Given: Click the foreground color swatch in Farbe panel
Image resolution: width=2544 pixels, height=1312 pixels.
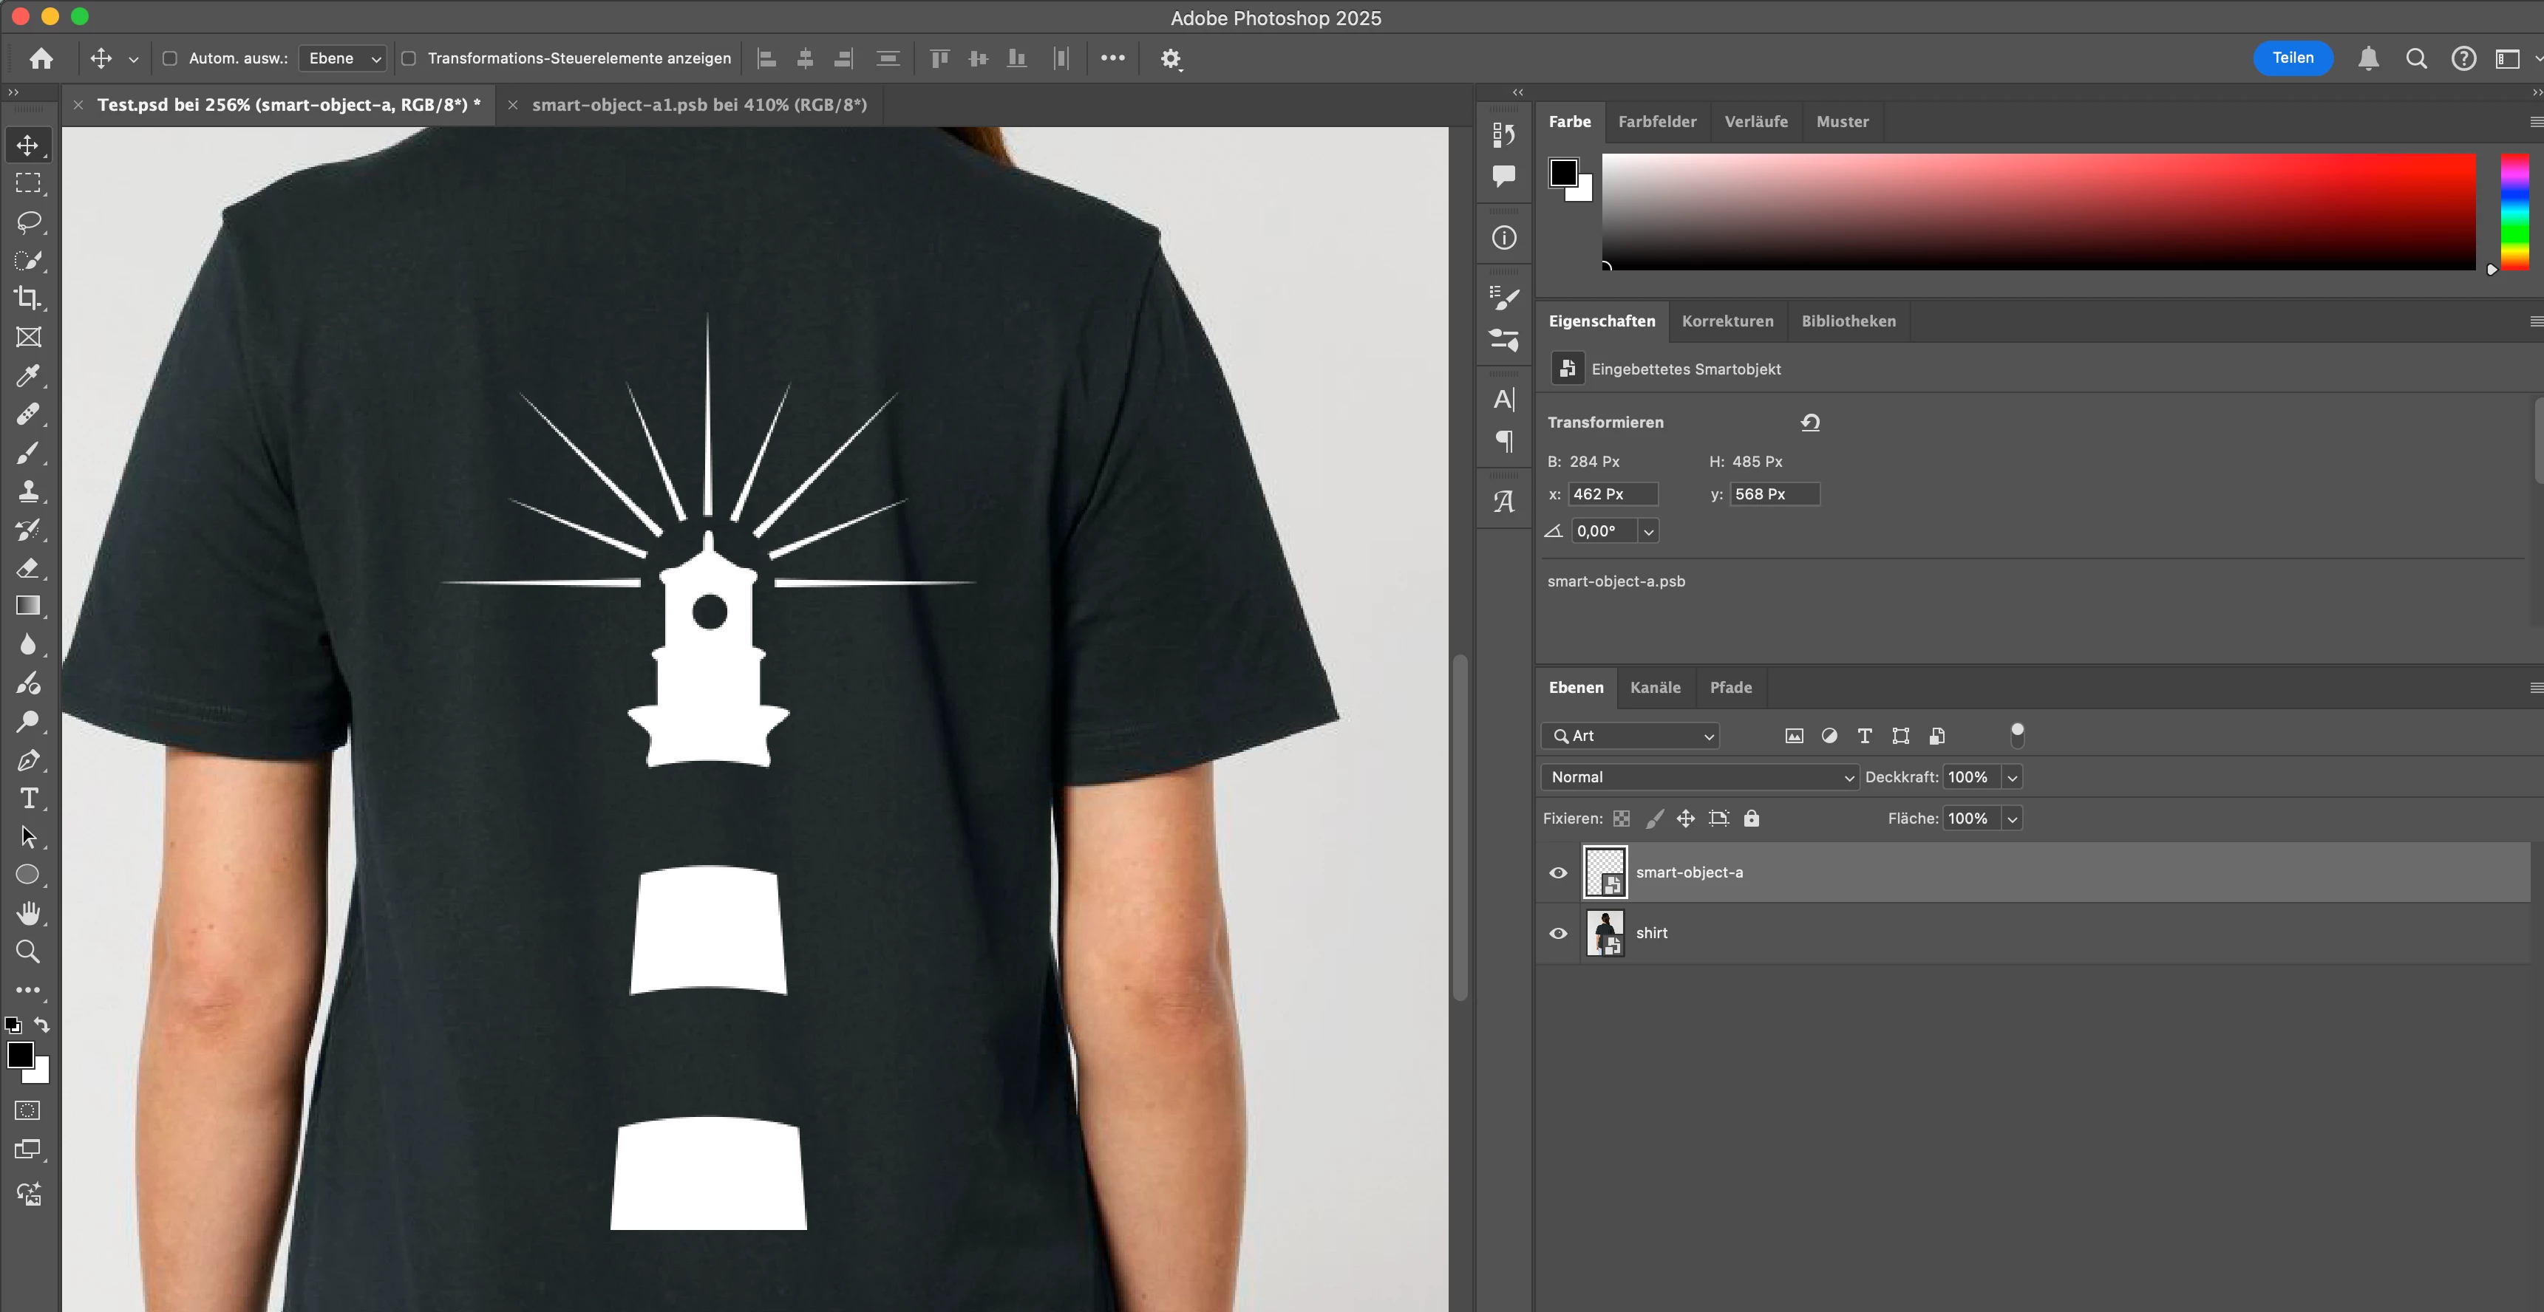Looking at the screenshot, I should [1562, 173].
